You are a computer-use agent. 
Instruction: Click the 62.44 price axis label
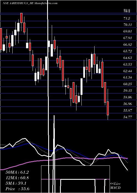click(x=128, y=71)
